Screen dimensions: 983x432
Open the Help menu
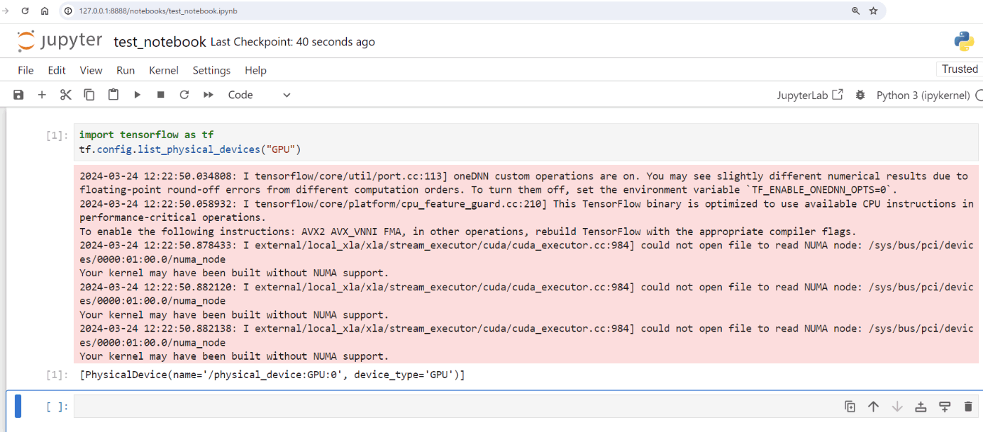[x=256, y=70]
